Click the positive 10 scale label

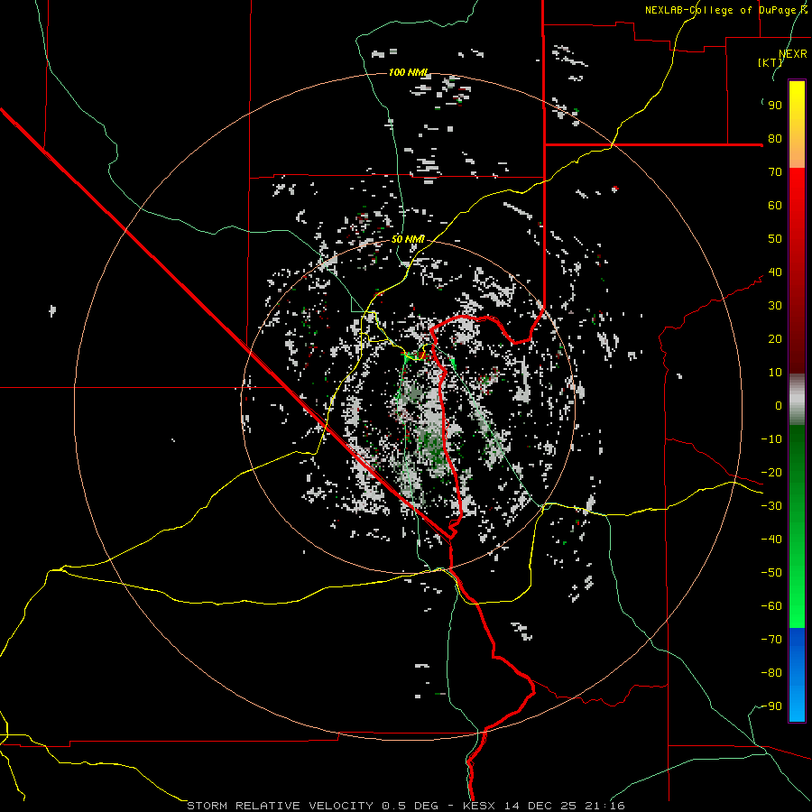pos(775,373)
